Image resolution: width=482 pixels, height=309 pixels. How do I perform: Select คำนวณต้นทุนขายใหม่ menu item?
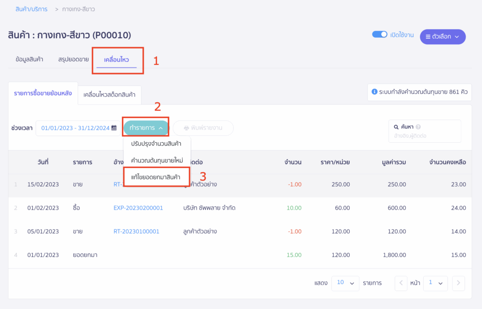(x=156, y=160)
